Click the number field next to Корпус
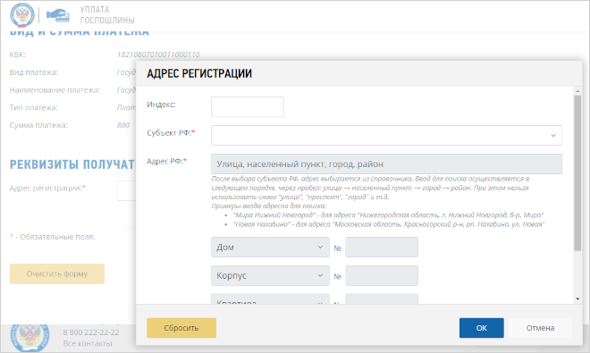This screenshot has width=590, height=353. tap(382, 275)
